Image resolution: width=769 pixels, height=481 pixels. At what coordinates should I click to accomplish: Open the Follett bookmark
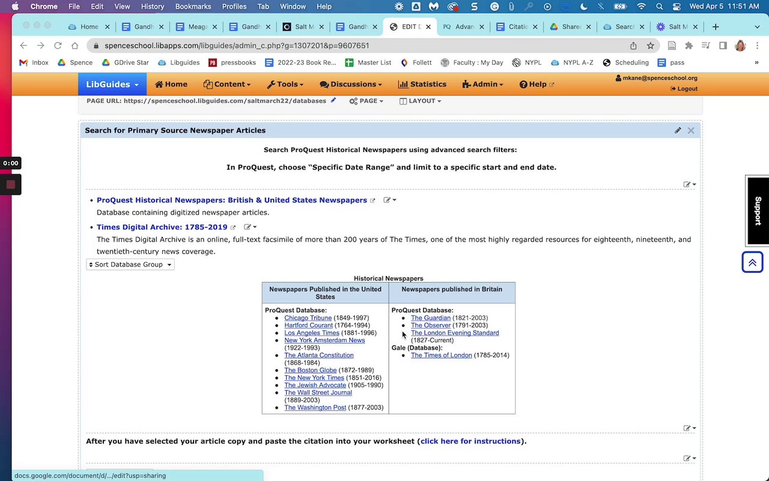416,63
